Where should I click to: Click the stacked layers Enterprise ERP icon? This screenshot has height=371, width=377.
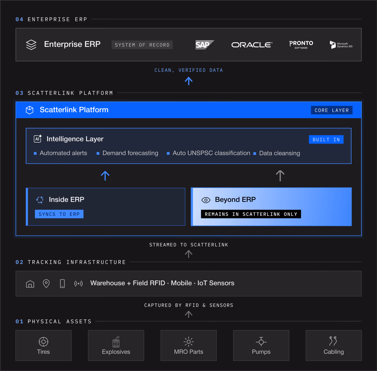click(31, 45)
